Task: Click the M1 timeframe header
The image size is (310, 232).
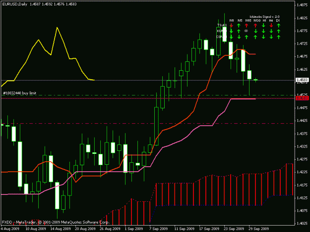Action: click(232, 20)
